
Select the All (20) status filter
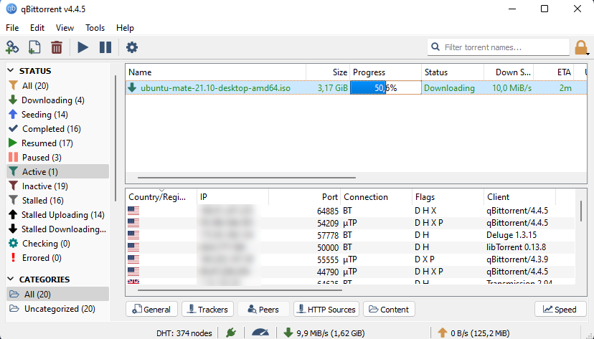[x=57, y=86]
